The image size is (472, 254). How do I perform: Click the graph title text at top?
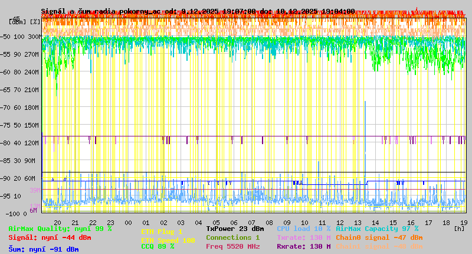click(198, 11)
